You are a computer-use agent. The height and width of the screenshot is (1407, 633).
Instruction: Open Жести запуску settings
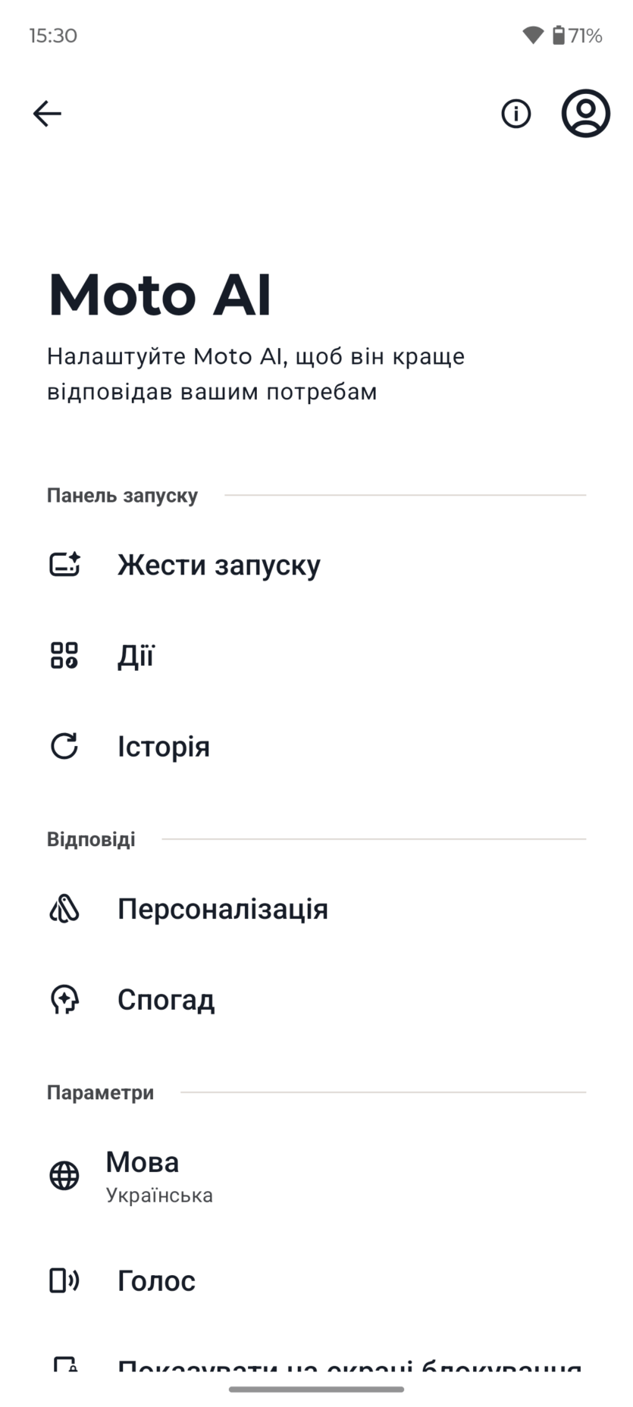pyautogui.click(x=219, y=565)
